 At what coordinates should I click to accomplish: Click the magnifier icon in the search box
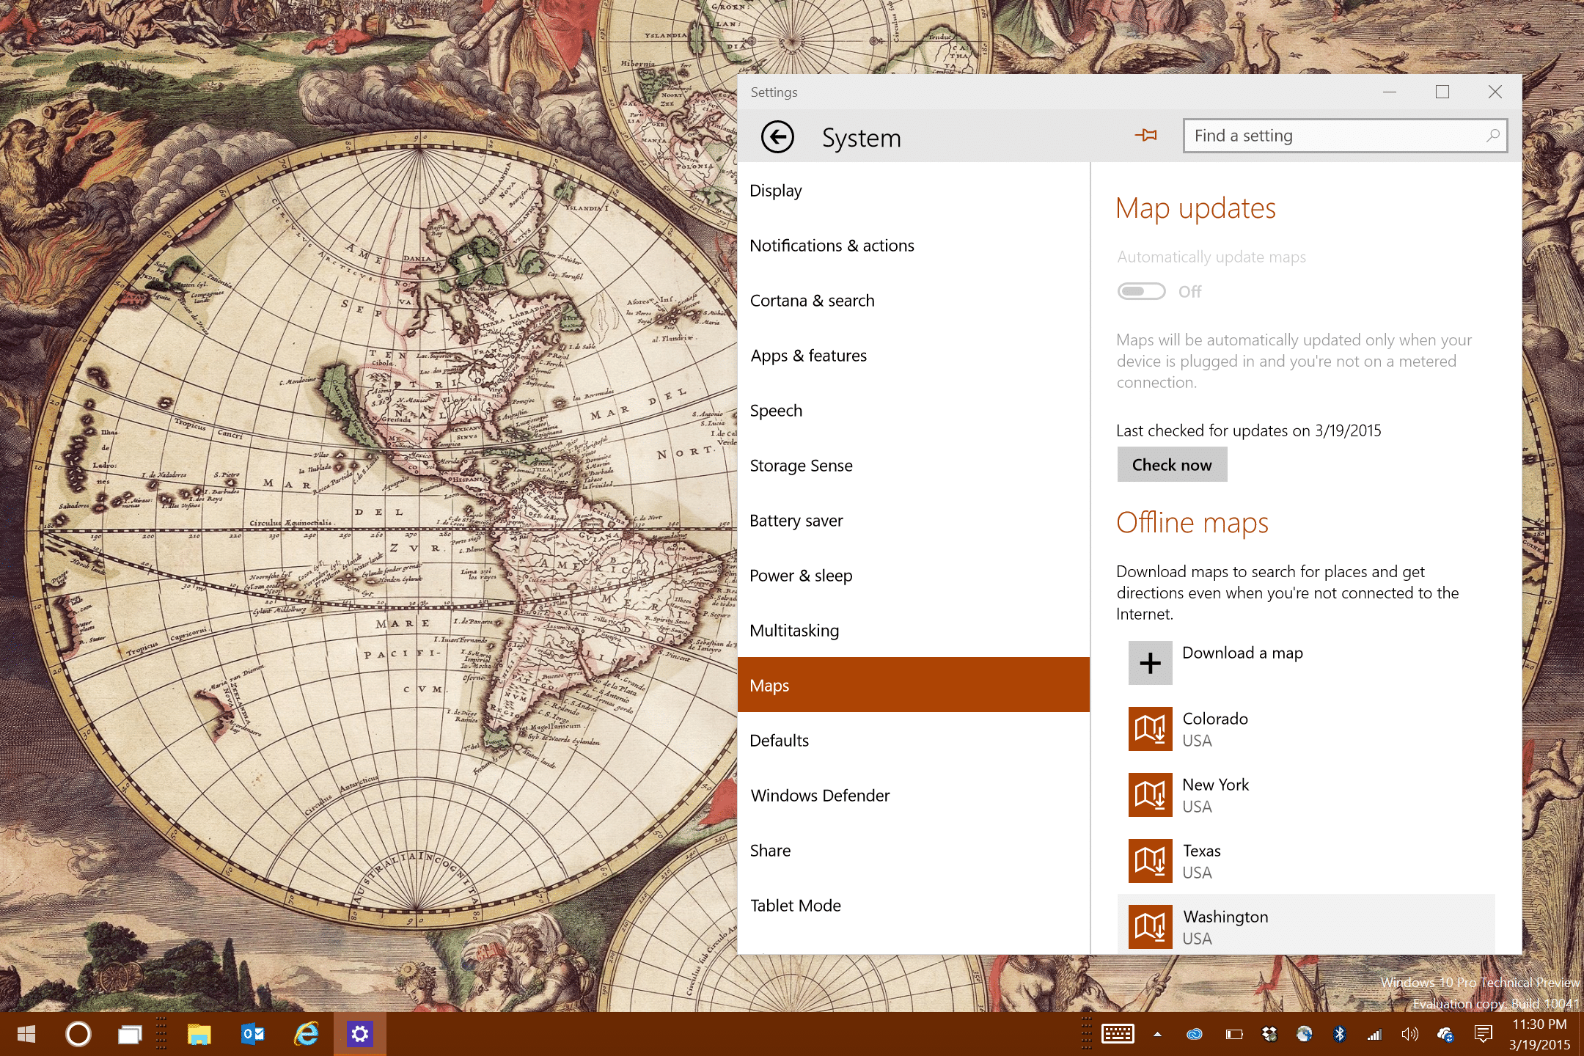[1492, 136]
